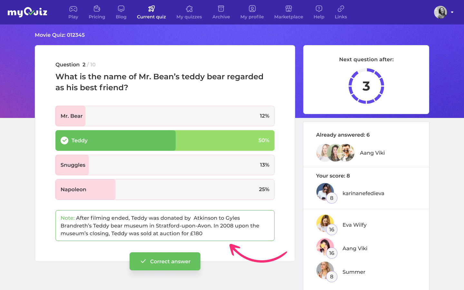This screenshot has height=290, width=464.
Task: Click the My quizzes puzzle icon
Action: pos(189,9)
